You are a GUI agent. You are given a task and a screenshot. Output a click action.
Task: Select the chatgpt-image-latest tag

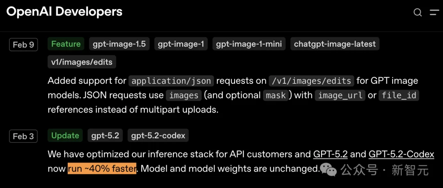tap(335, 44)
